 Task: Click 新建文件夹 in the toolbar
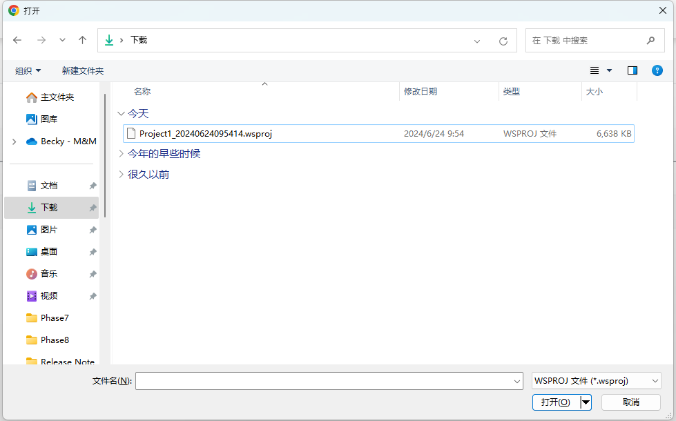(82, 70)
